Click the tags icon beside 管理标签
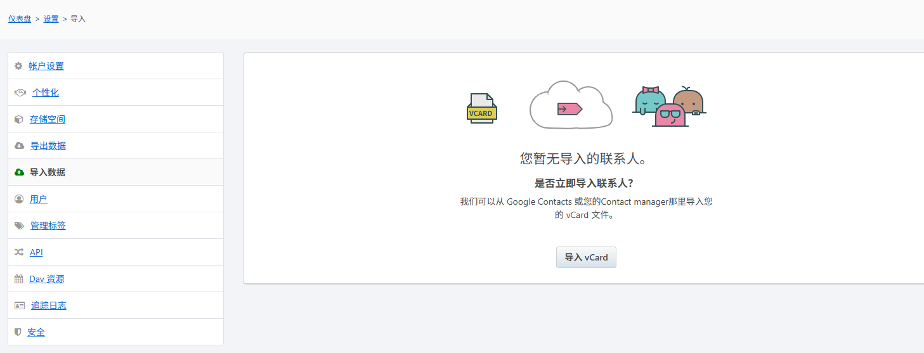 [20, 226]
